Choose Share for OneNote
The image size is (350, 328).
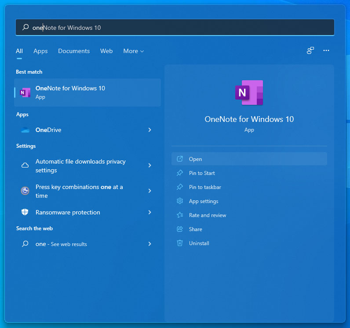point(249,229)
